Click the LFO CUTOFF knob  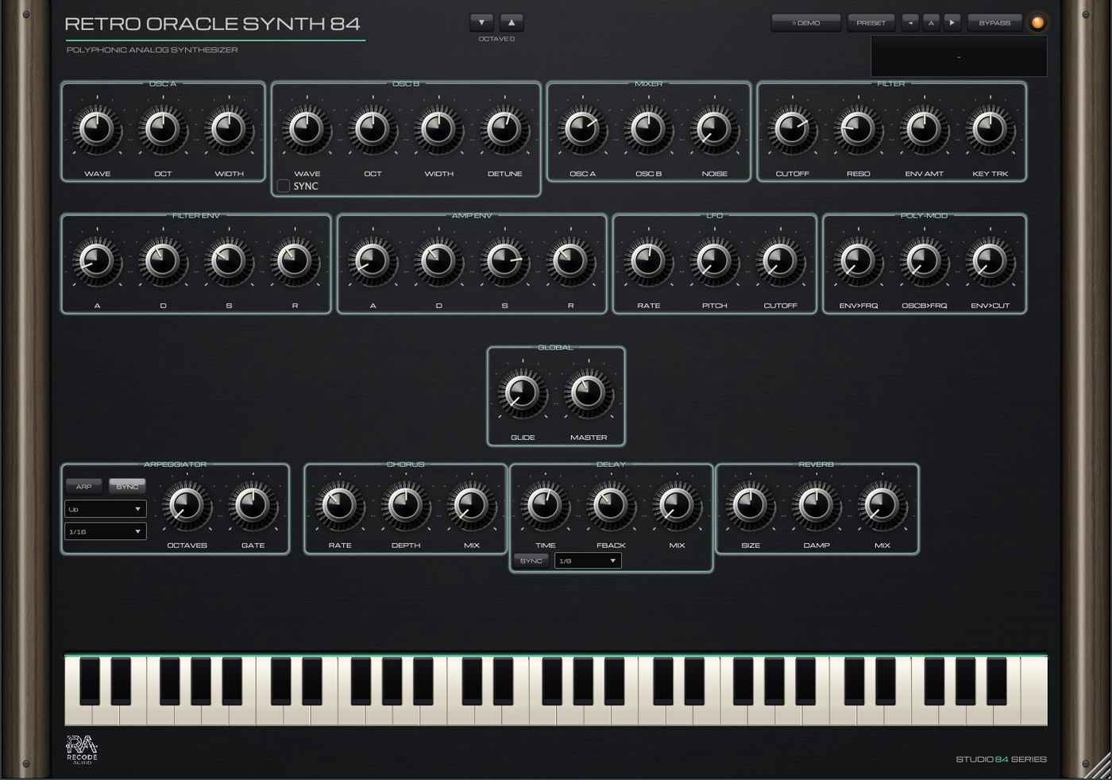tap(780, 261)
